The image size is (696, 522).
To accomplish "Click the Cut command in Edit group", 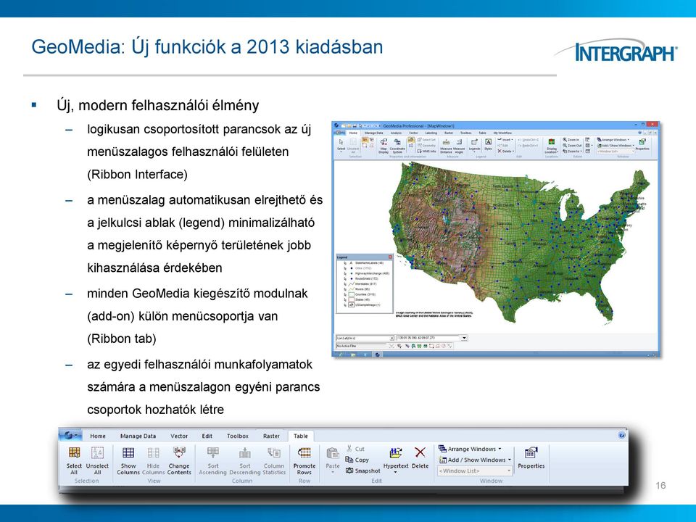I will pyautogui.click(x=355, y=449).
